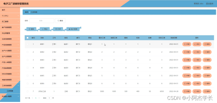Expand 产品信息管理 with its chevron

tap(18, 45)
